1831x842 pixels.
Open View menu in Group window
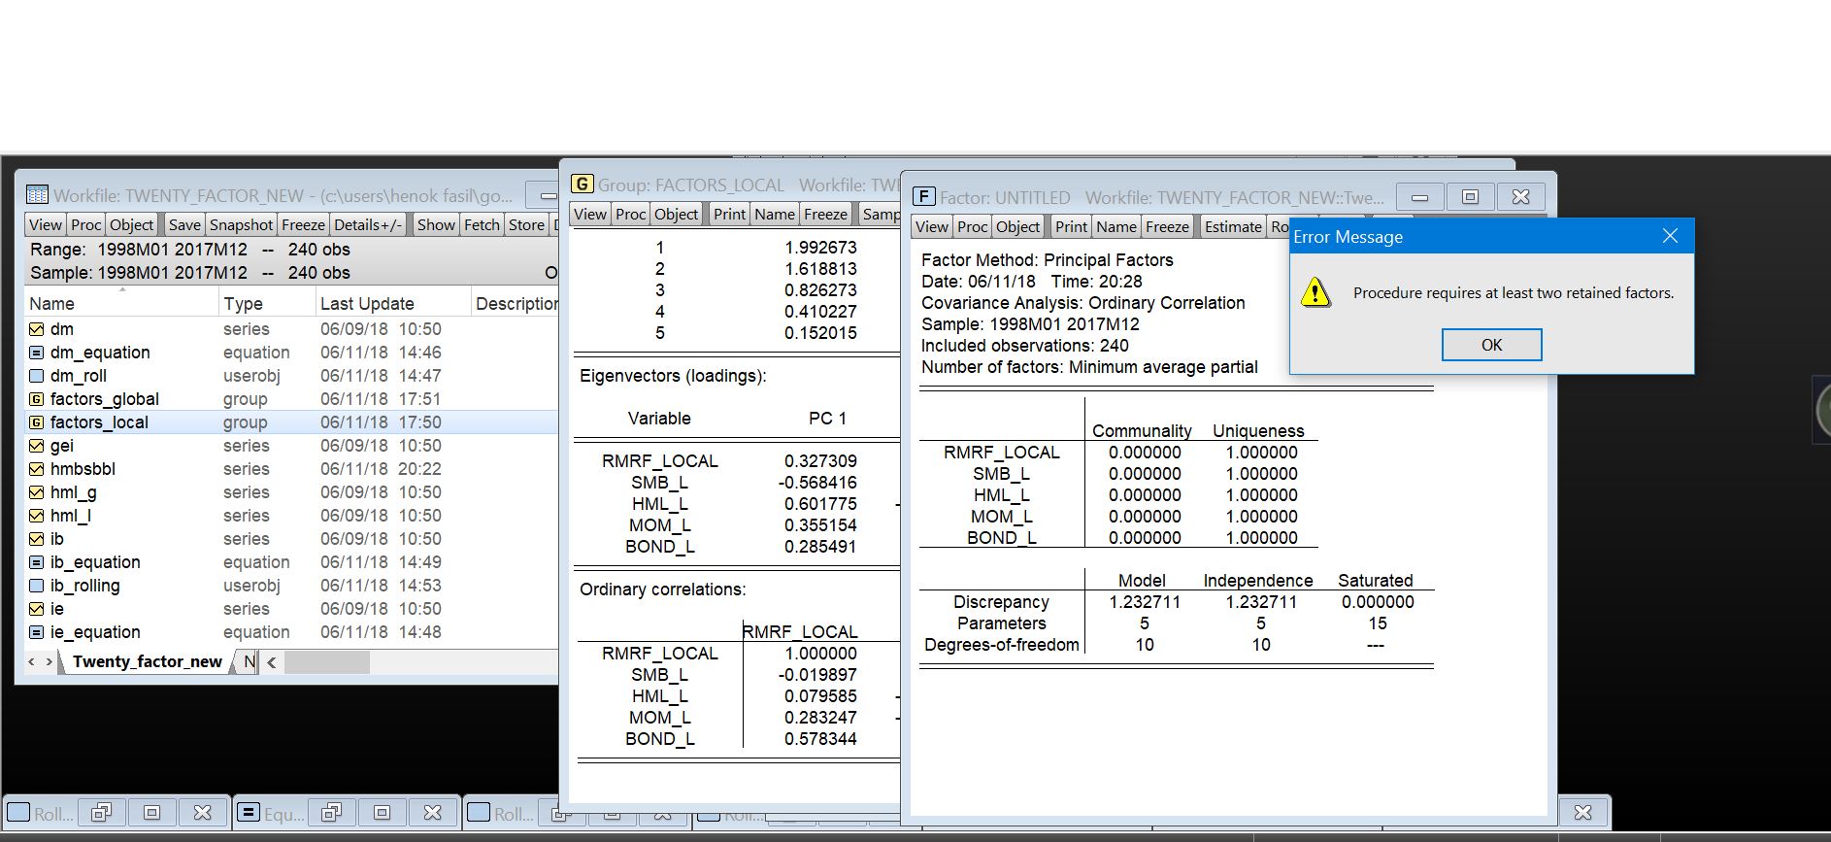coord(590,214)
